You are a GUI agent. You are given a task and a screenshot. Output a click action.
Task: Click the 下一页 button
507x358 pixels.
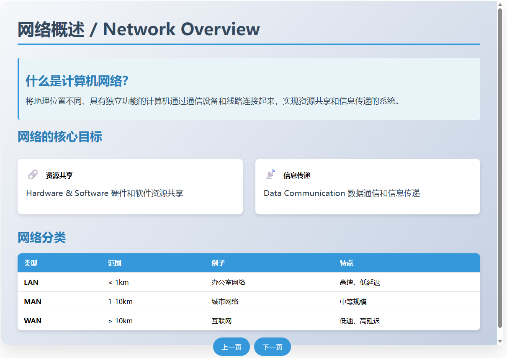[272, 347]
